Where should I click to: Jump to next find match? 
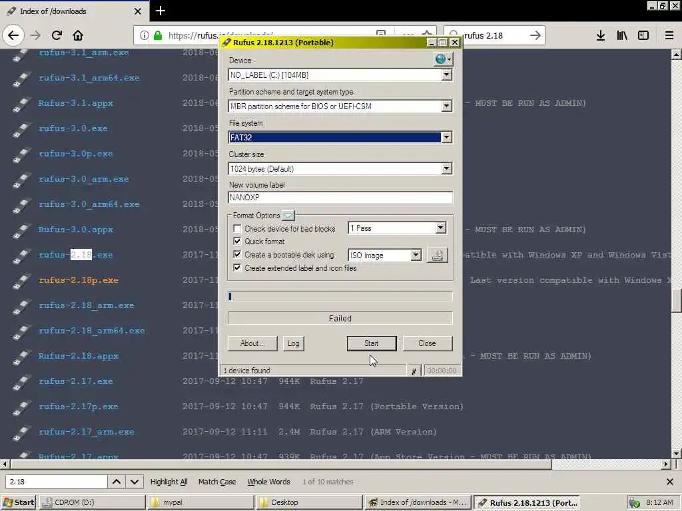click(x=135, y=482)
